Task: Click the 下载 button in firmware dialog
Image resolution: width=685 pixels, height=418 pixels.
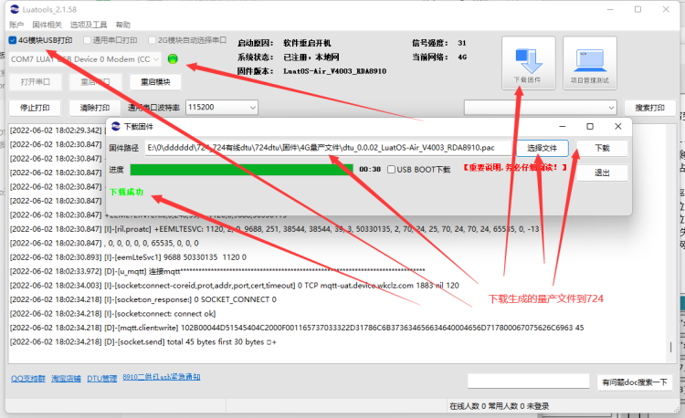Action: [x=603, y=149]
